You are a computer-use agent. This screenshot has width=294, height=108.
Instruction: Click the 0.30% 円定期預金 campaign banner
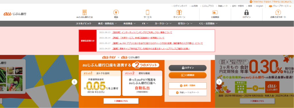point(254,81)
